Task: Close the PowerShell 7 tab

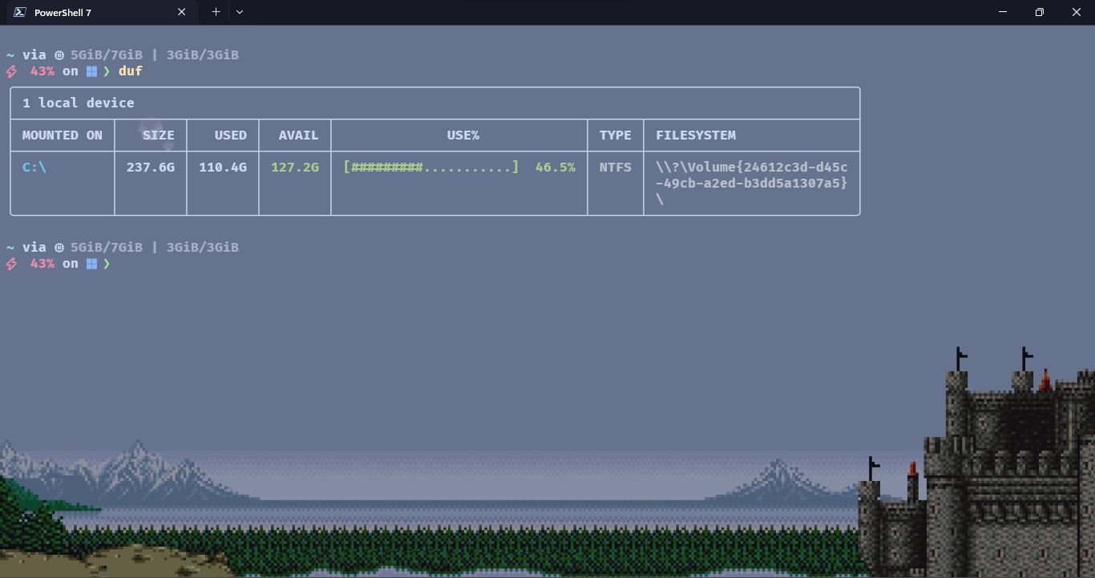Action: click(x=182, y=12)
